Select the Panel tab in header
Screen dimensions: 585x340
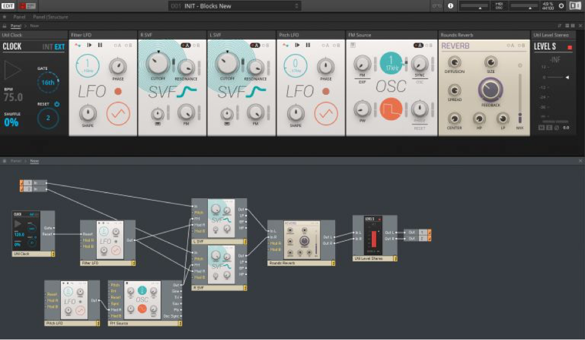click(x=19, y=17)
